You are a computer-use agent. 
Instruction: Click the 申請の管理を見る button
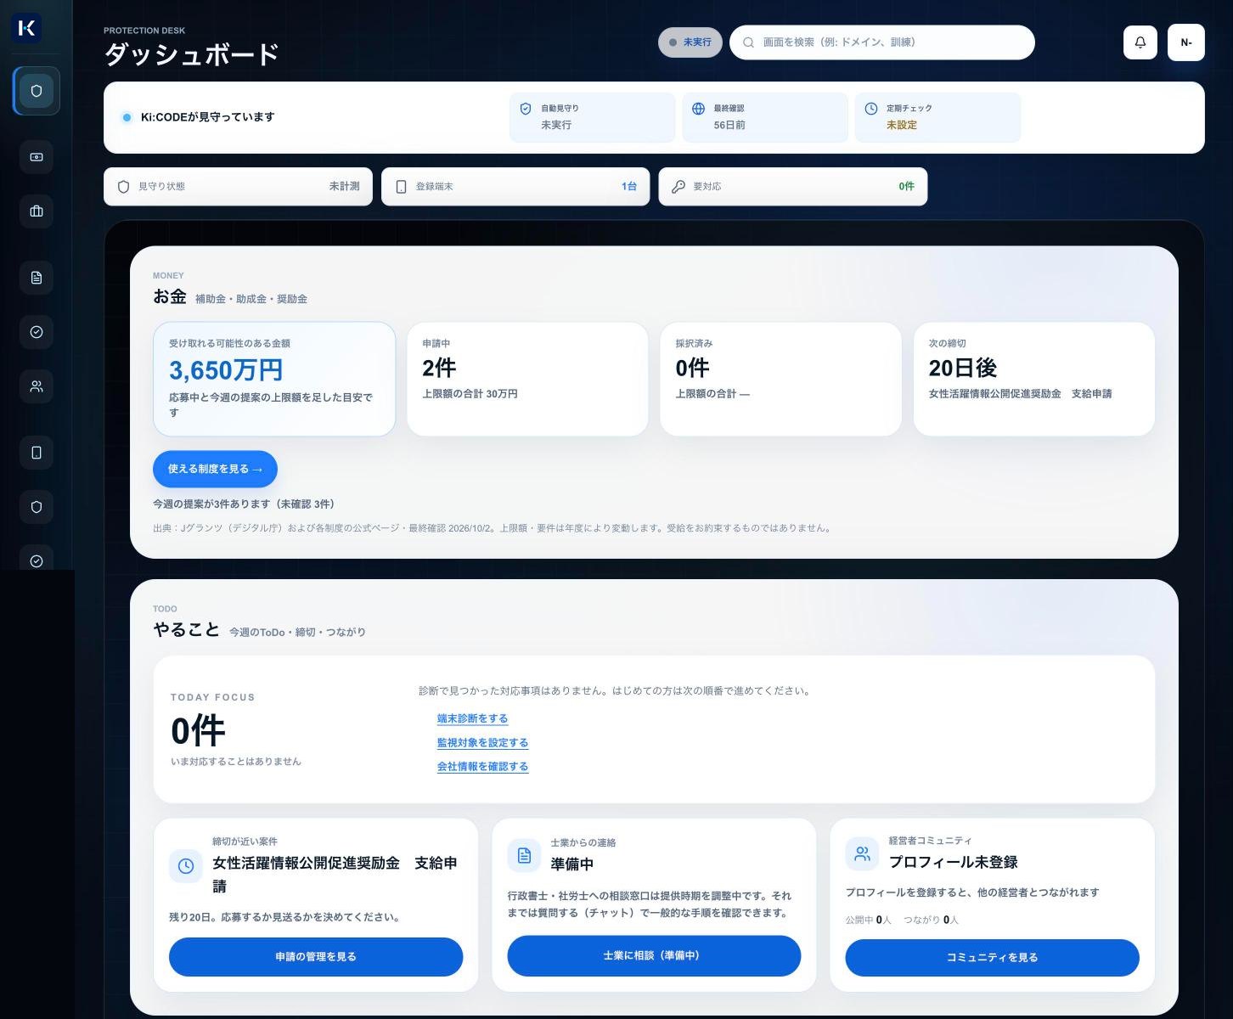[316, 957]
